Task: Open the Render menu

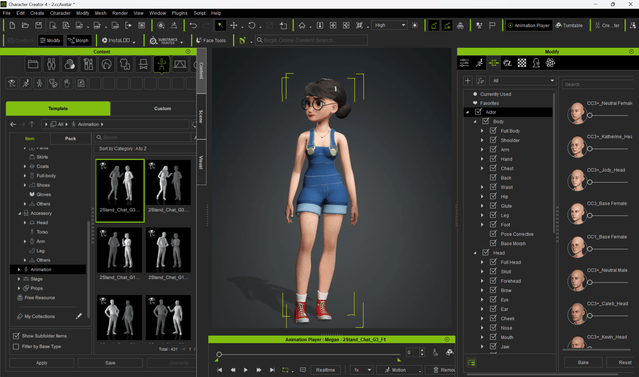Action: (120, 13)
